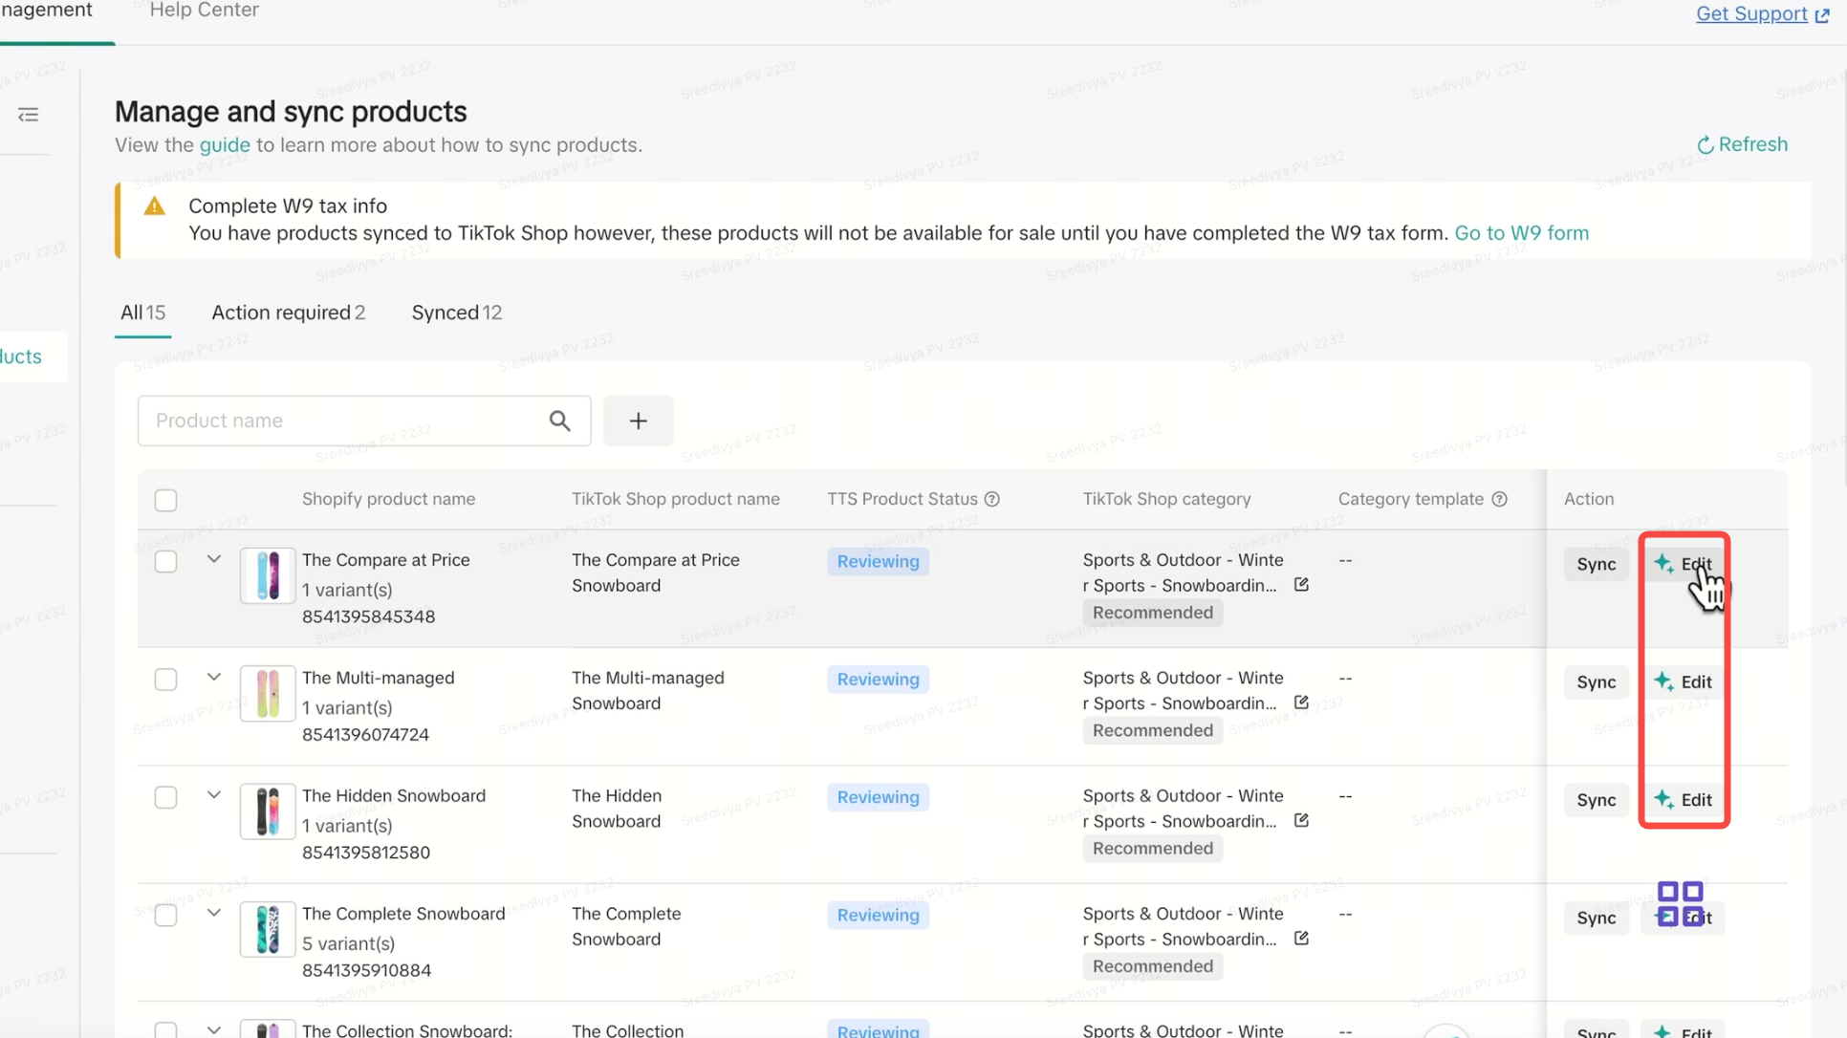This screenshot has width=1847, height=1038.
Task: Click Category template help icon
Action: coord(1499,499)
